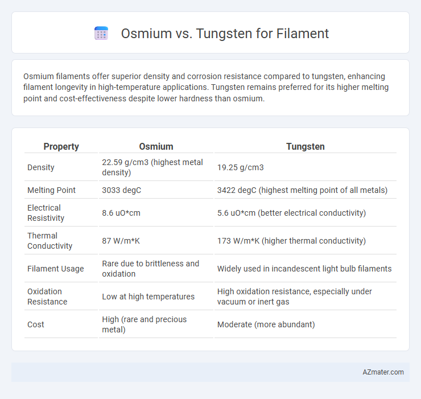This screenshot has width=421, height=399.
Task: Click the '3422 degC (highest melting point' cell
Action: click(x=306, y=190)
